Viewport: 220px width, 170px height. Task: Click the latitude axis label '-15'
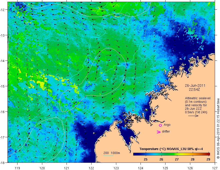tap(3, 86)
